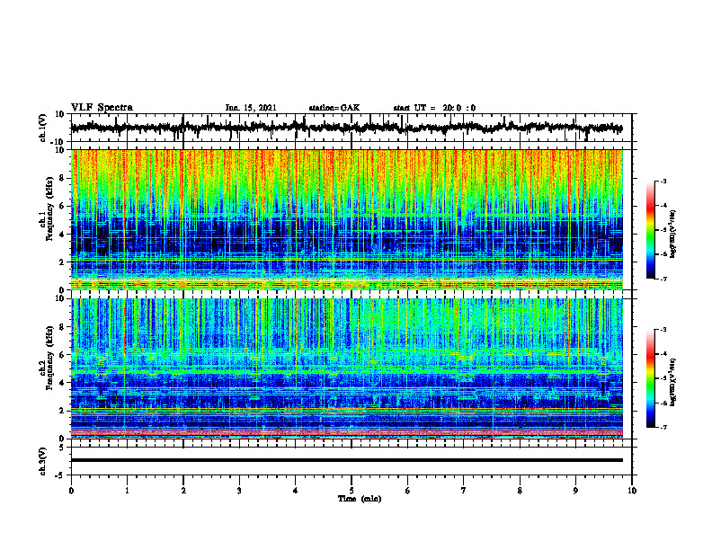Click the "4" kHz tick of ch.1 spectrogram

click(x=63, y=235)
